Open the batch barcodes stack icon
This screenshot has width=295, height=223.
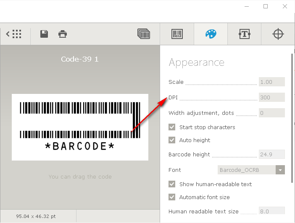[144, 34]
